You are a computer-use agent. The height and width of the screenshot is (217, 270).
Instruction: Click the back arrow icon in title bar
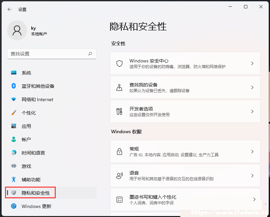pos(10,9)
